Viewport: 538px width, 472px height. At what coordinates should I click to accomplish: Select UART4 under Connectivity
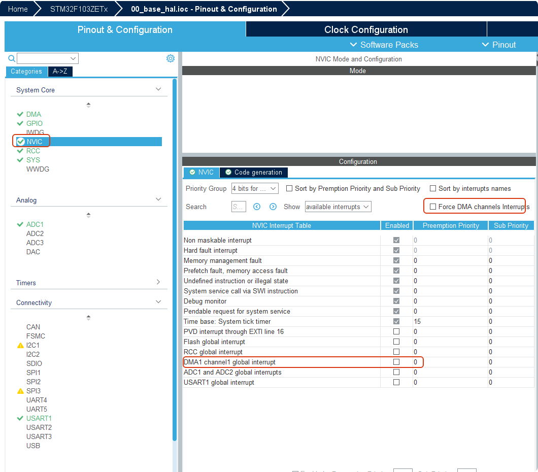[x=37, y=400]
